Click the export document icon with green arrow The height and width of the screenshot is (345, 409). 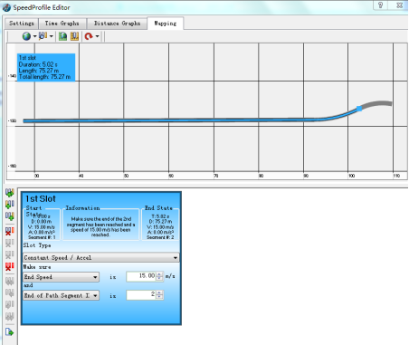click(x=10, y=332)
